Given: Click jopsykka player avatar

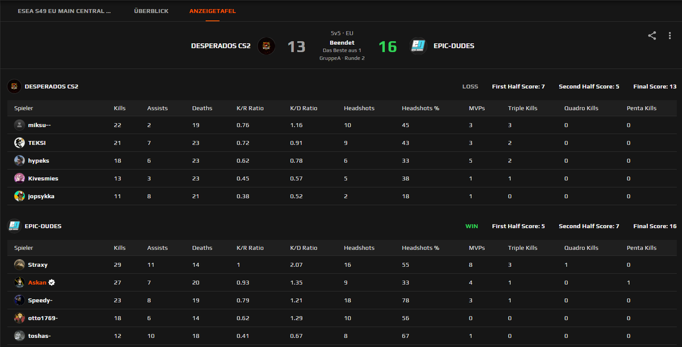Looking at the screenshot, I should [x=19, y=196].
